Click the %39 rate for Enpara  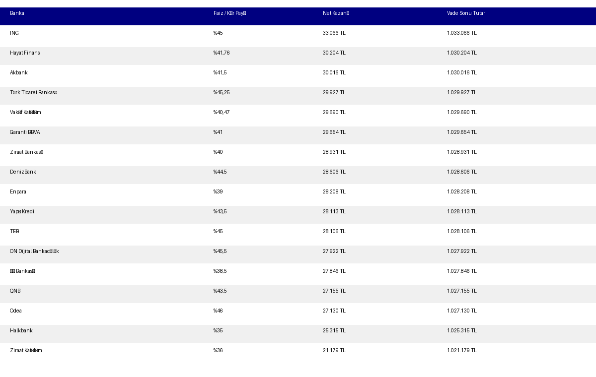(218, 192)
